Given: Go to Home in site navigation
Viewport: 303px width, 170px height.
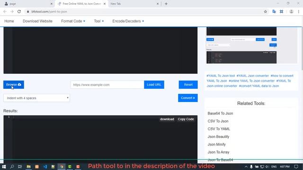Looking at the screenshot, I should [9, 21].
